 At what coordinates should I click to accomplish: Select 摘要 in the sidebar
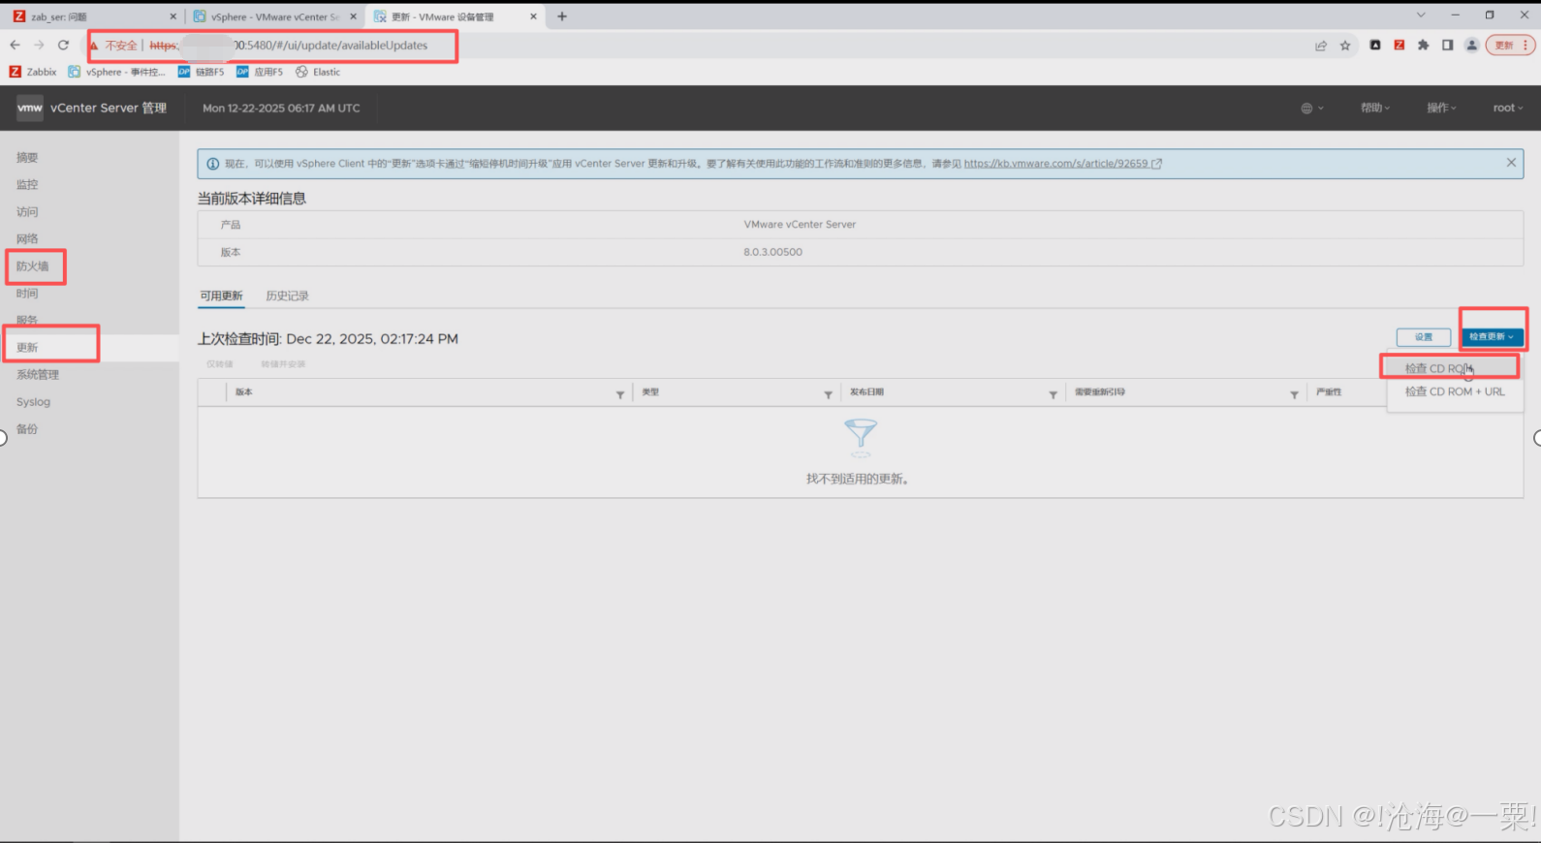click(27, 157)
